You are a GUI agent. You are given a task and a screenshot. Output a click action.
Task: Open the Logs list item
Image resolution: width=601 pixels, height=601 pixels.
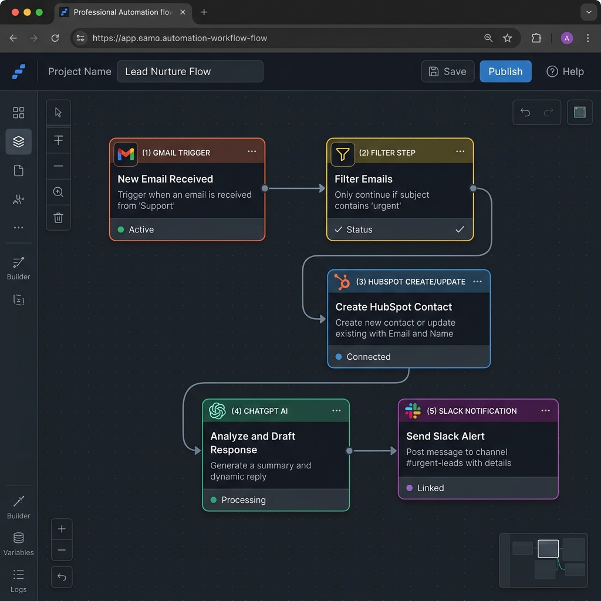click(18, 580)
